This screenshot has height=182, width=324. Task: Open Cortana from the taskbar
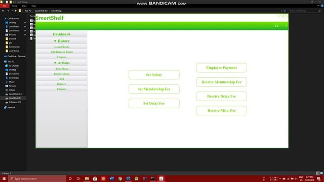[x=70, y=178]
